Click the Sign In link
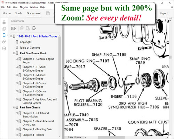 tap(164, 13)
